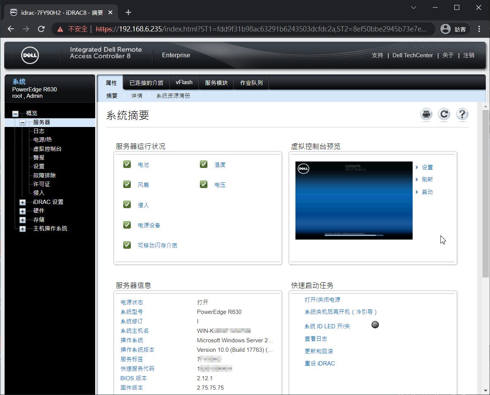Screen dimensions: 490x395
Task: Click the forward navigation arrow
Action: pos(26,29)
